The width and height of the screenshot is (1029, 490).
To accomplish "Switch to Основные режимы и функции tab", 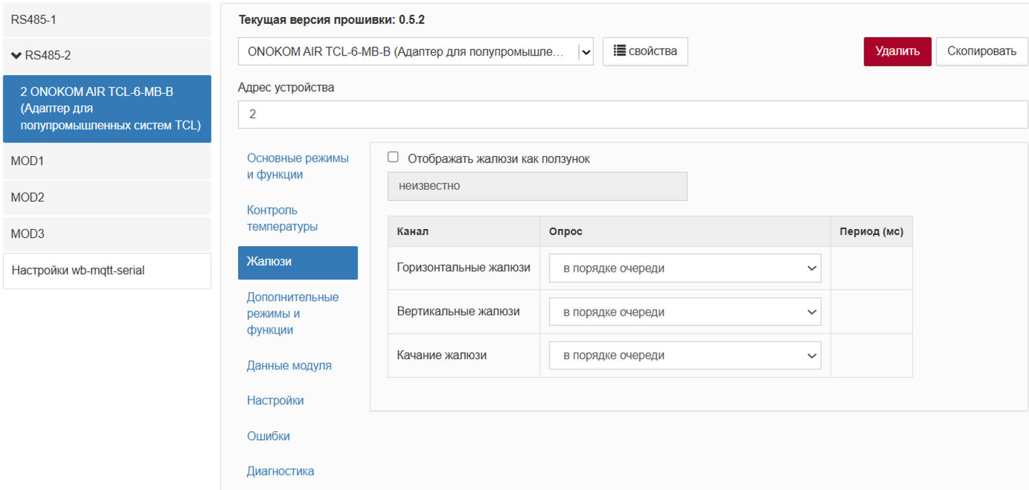I will click(298, 167).
